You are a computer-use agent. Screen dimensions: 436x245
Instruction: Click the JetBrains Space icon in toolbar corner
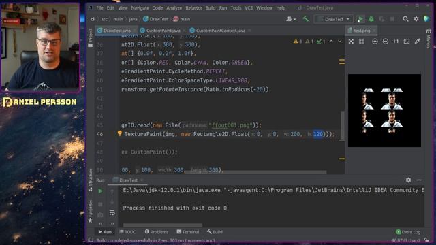coord(426,19)
